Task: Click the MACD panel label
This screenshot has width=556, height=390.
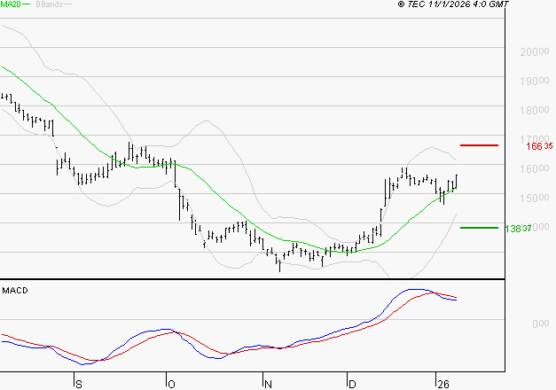Action: 15,291
